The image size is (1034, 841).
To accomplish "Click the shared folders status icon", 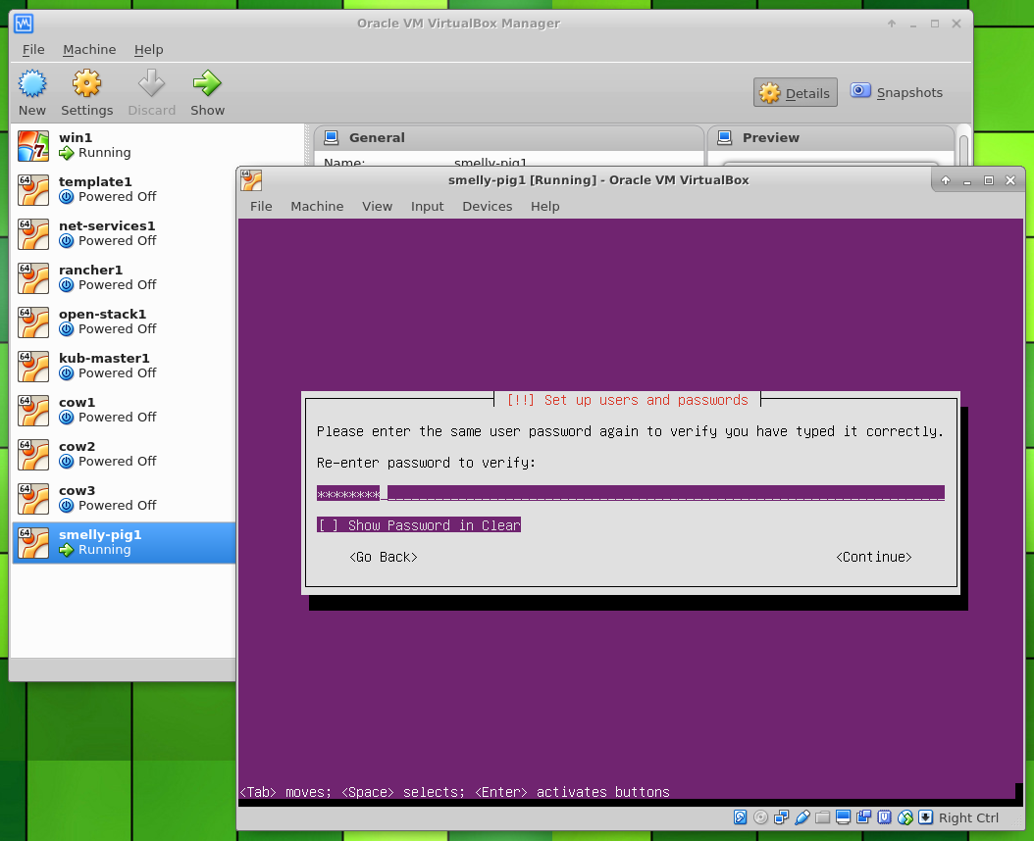I will point(822,817).
